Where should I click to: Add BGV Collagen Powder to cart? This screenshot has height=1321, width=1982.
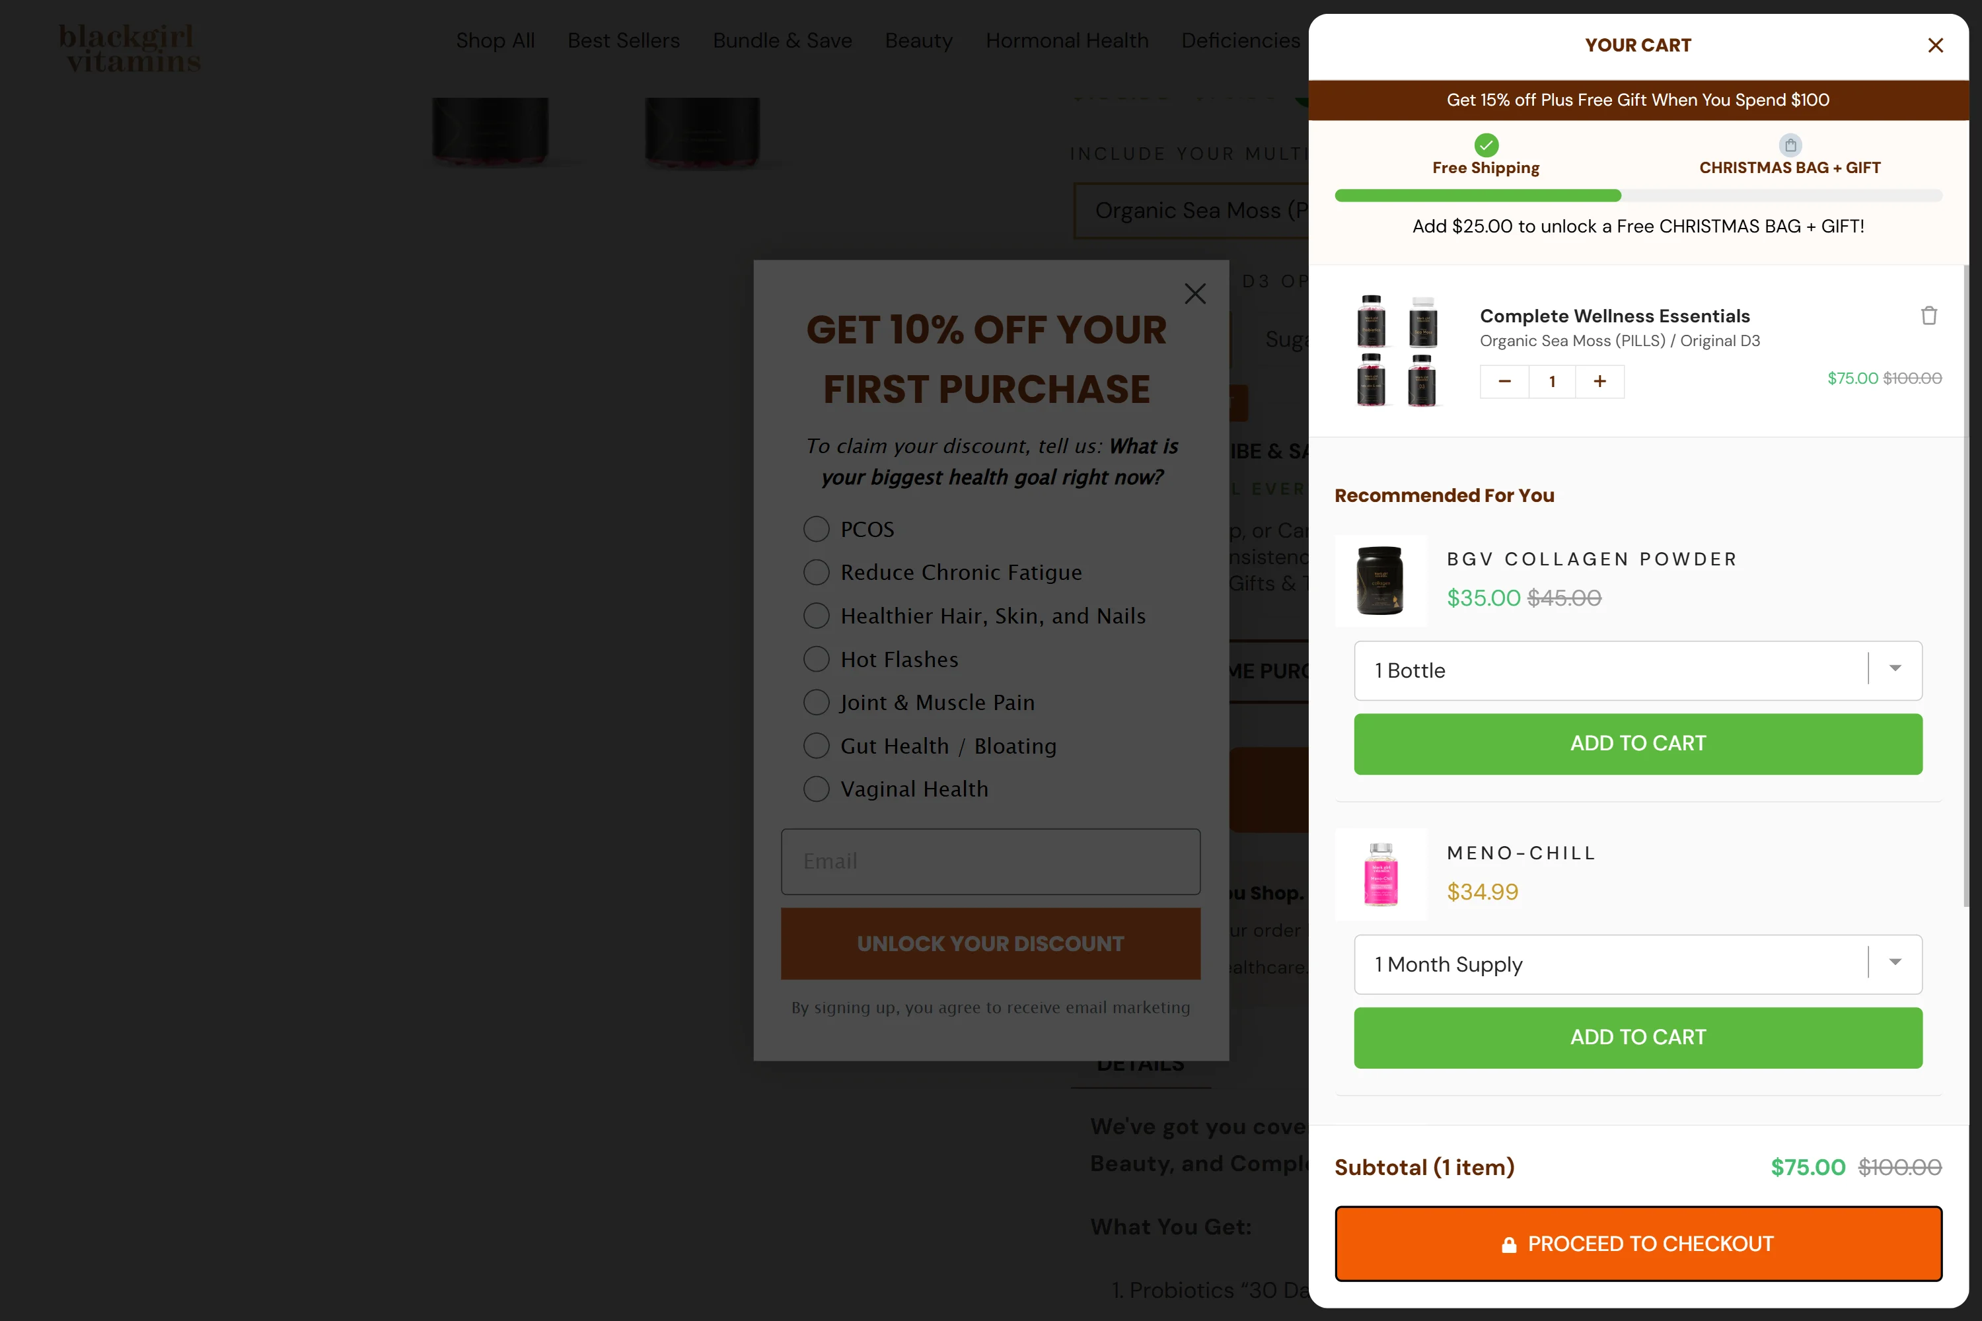click(1637, 744)
